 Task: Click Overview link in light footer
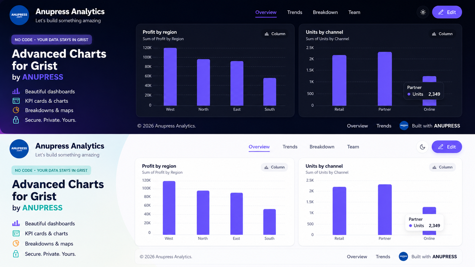(x=357, y=257)
